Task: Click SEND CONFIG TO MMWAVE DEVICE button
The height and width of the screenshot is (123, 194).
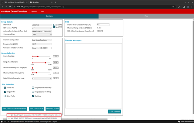Action: coord(14,109)
